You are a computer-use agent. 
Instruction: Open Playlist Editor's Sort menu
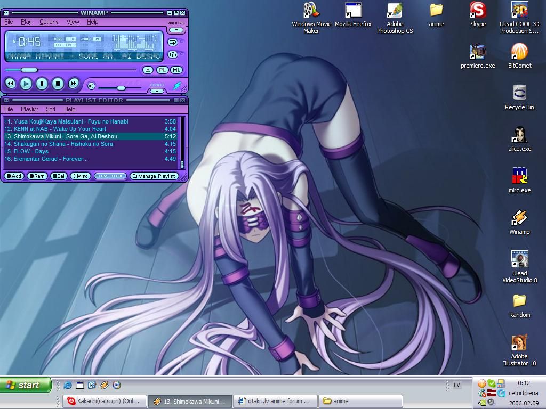pyautogui.click(x=51, y=109)
